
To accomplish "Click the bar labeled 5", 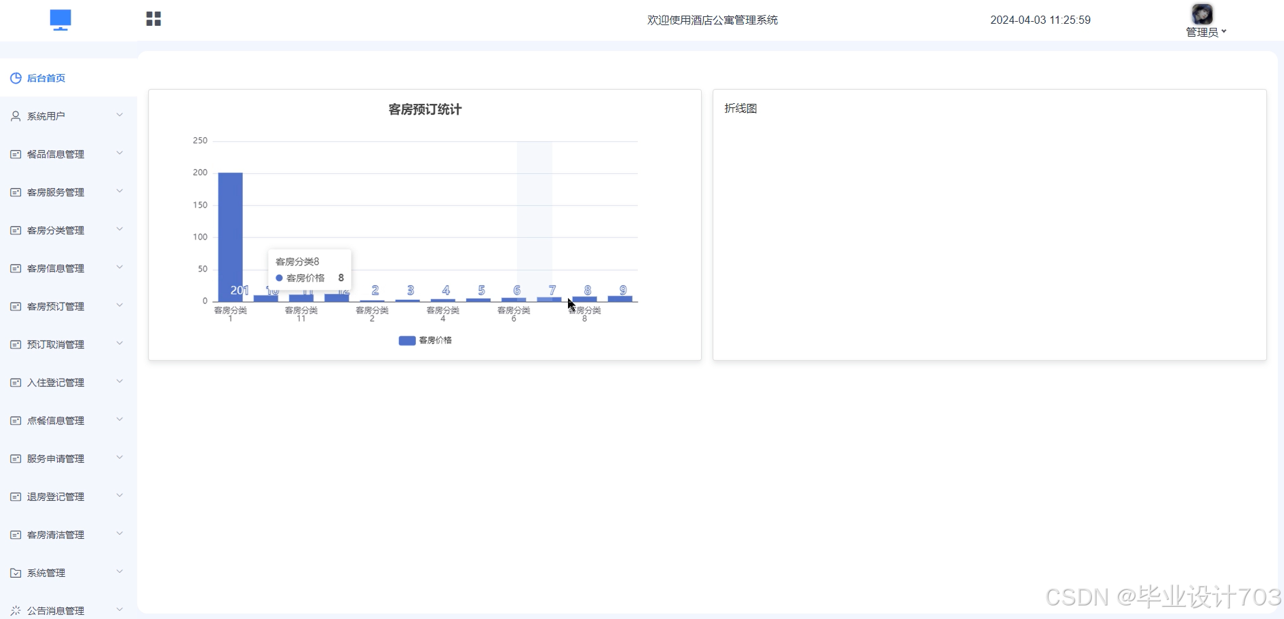I will pyautogui.click(x=478, y=300).
